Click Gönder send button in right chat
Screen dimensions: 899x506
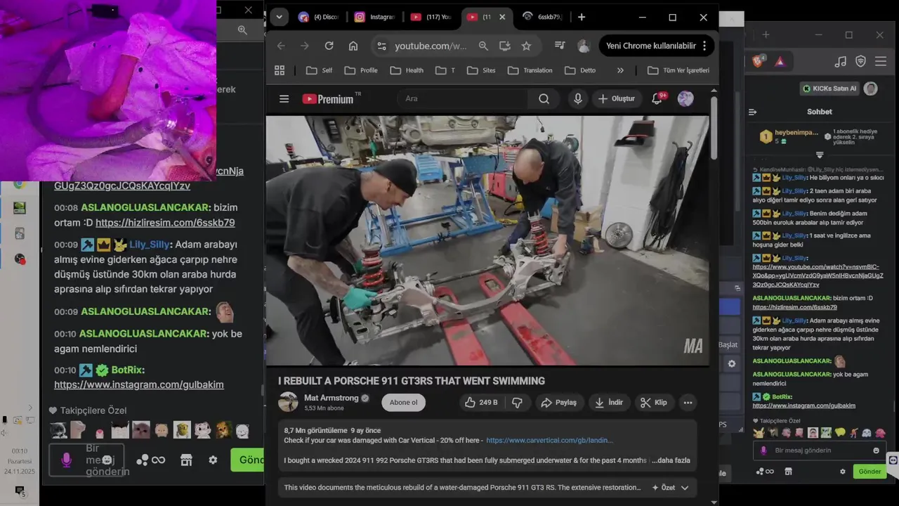[x=870, y=472]
